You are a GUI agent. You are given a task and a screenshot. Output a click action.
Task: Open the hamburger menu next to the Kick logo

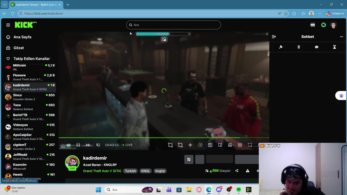tap(8, 25)
